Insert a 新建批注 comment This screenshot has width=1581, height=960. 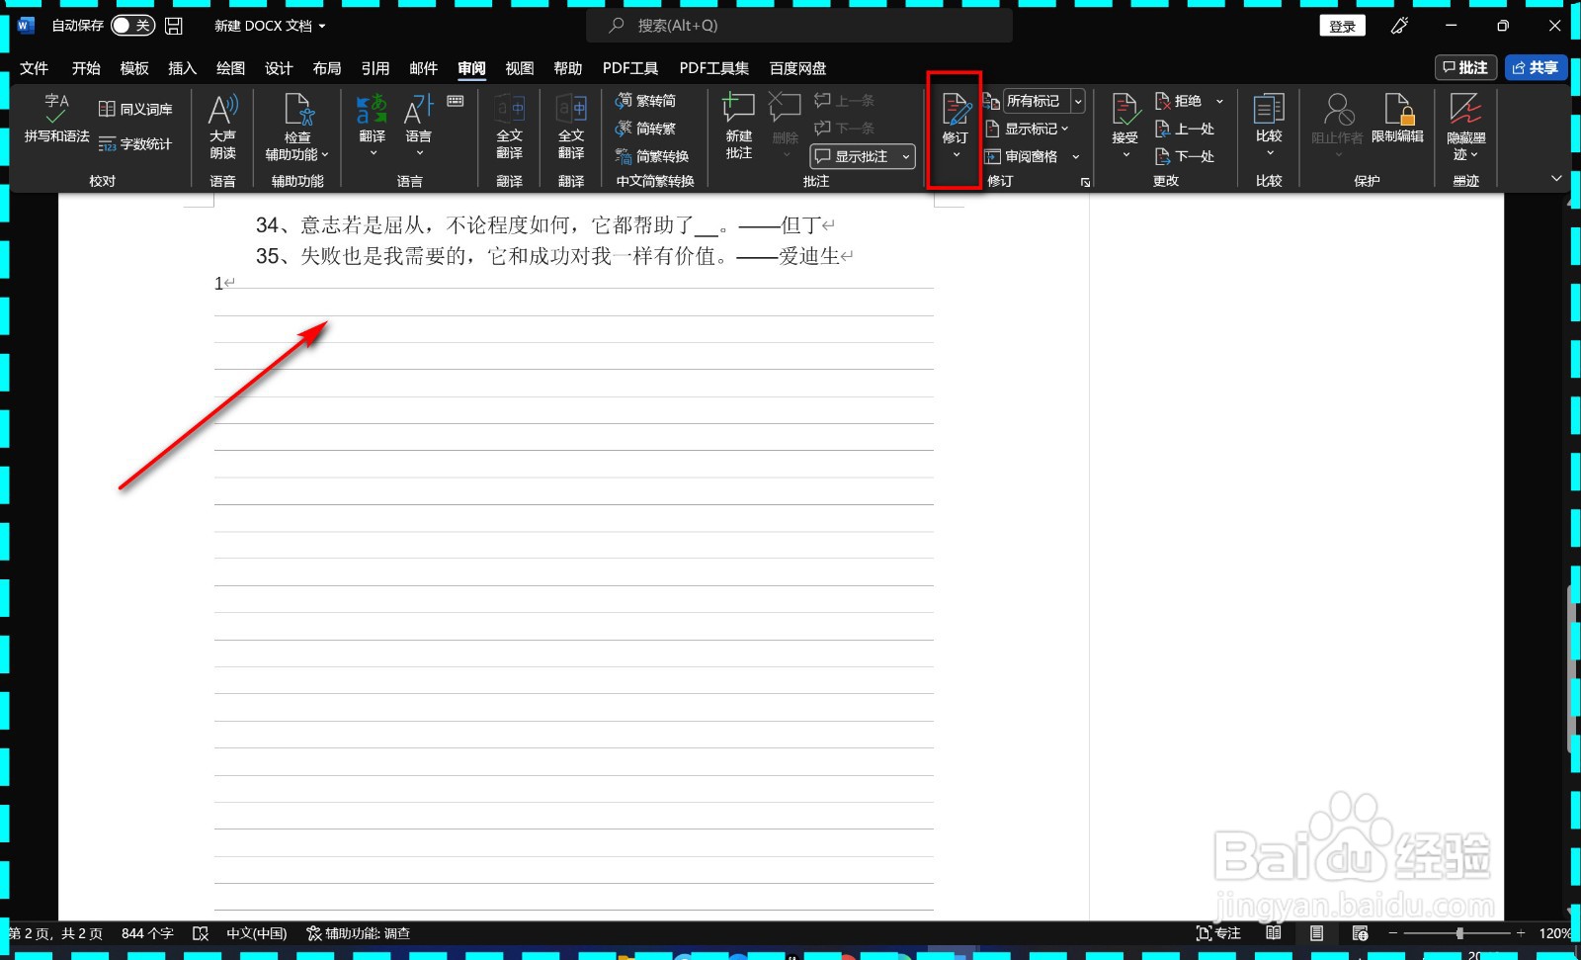739,126
